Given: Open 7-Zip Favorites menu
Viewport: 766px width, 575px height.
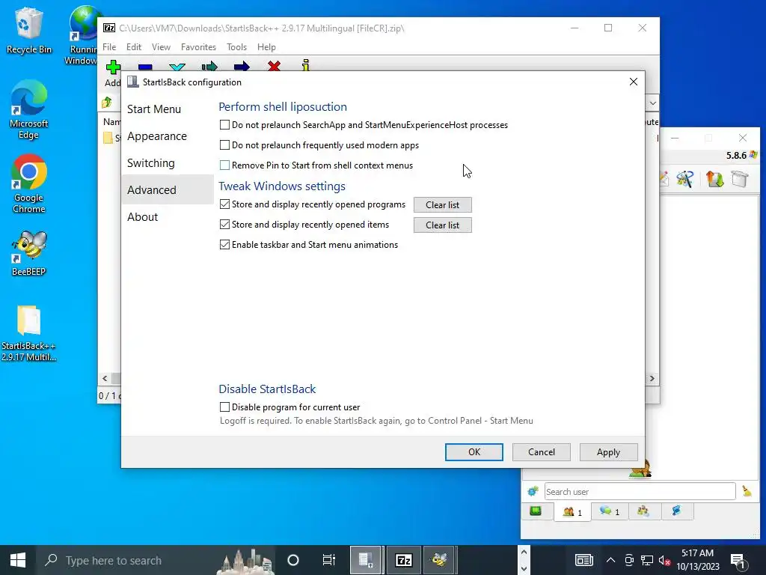Looking at the screenshot, I should (x=198, y=47).
